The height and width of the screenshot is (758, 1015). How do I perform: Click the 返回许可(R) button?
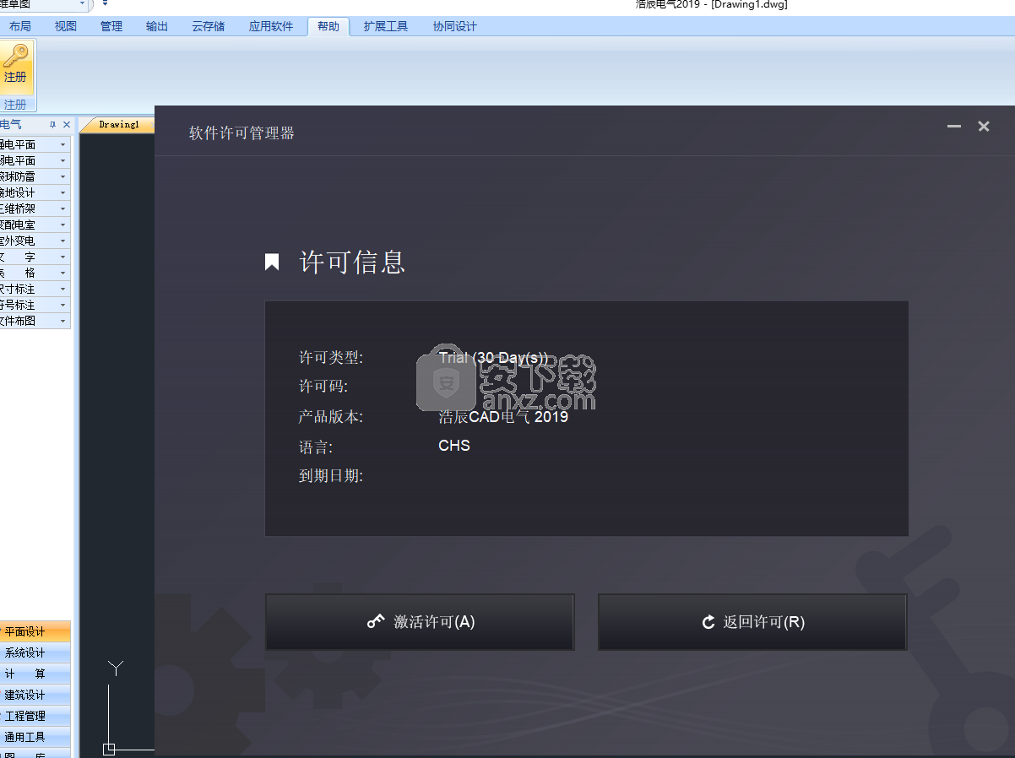[752, 622]
